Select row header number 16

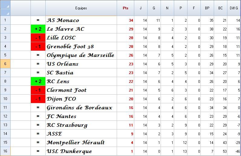click(x=5, y=151)
